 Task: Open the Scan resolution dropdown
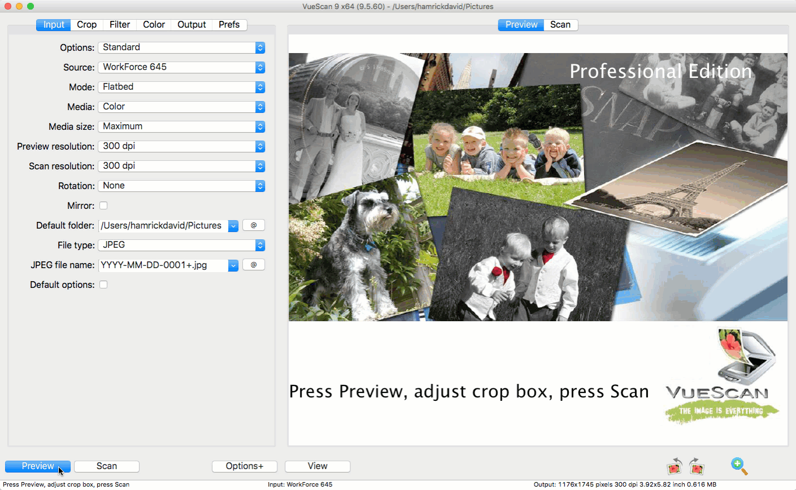(181, 166)
